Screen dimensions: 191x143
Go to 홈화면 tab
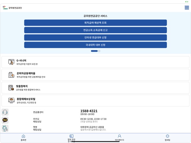point(23,138)
